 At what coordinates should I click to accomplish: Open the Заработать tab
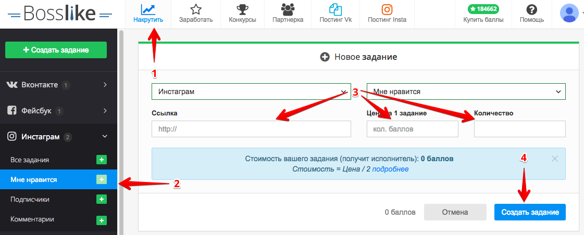[x=195, y=14]
